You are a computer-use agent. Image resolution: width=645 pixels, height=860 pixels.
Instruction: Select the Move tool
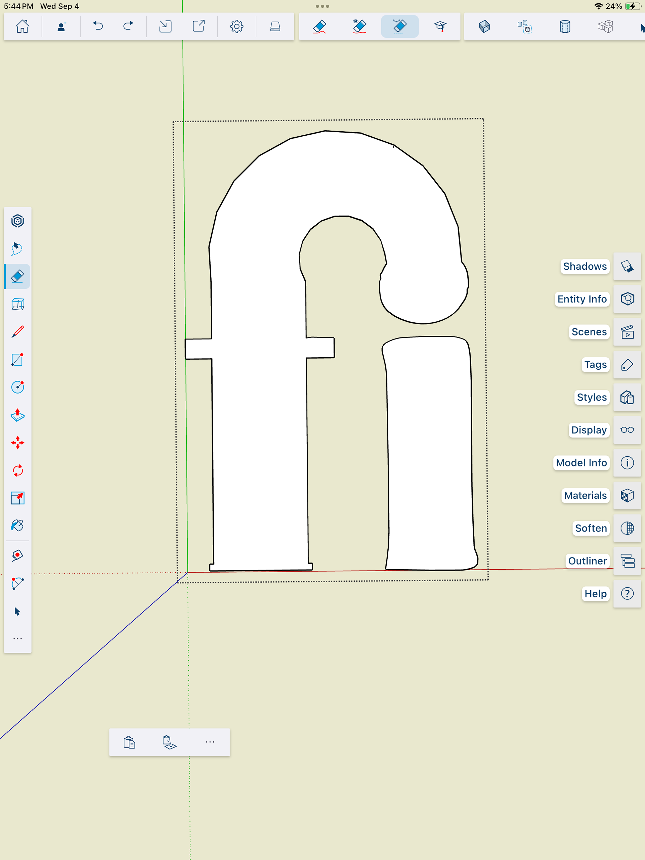[x=17, y=443]
